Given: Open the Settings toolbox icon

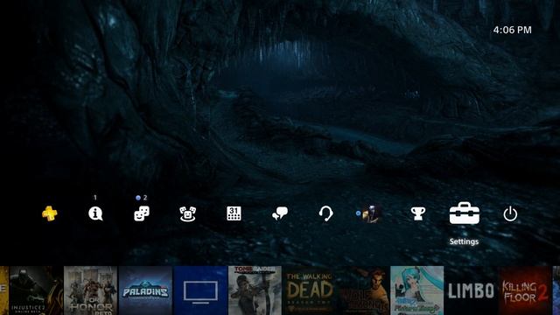Looking at the screenshot, I should (x=465, y=213).
